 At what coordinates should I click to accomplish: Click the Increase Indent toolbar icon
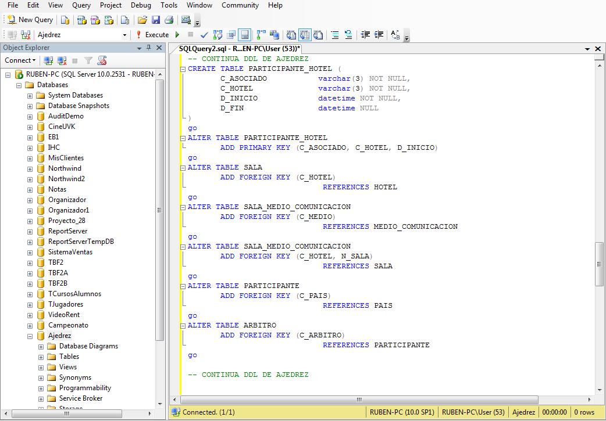click(x=379, y=35)
